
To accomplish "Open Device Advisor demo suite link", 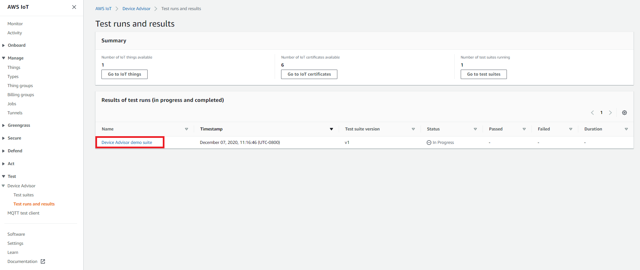I will (127, 143).
